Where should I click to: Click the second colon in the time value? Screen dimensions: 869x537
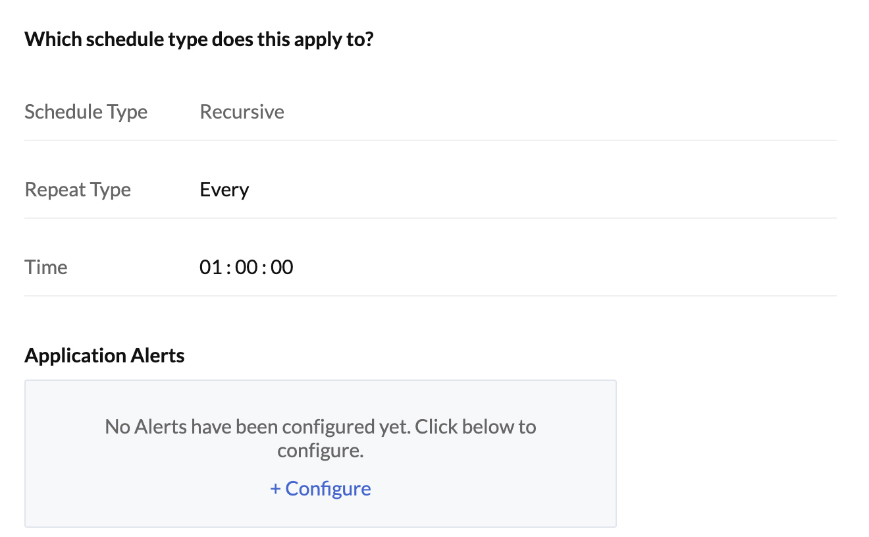click(x=264, y=268)
